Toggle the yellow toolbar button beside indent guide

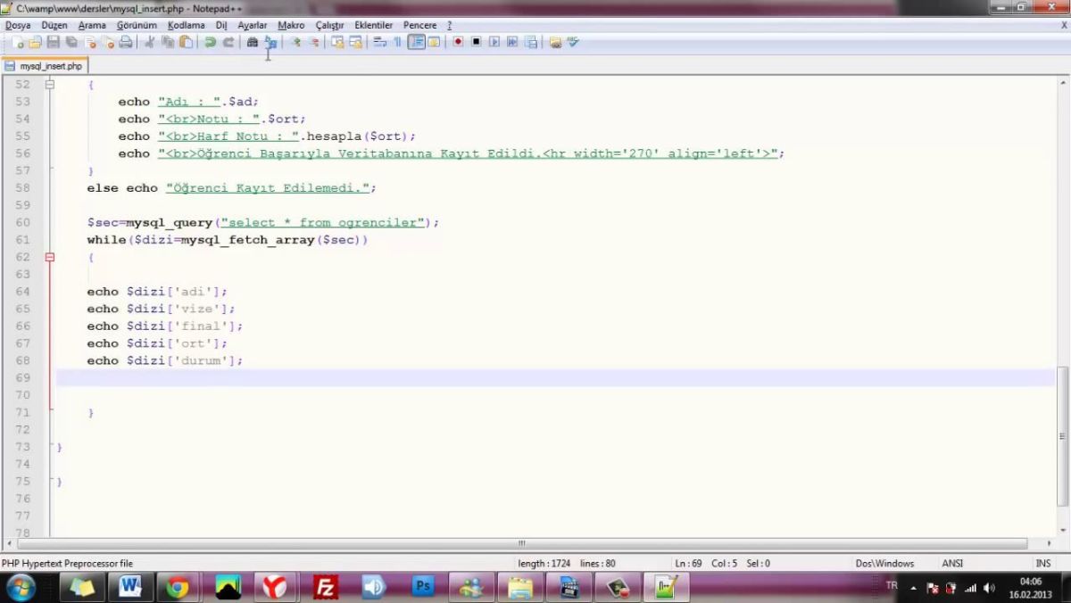[433, 42]
